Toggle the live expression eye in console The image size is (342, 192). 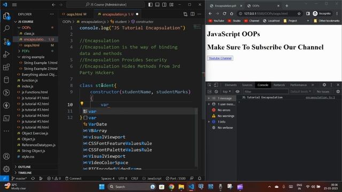pyautogui.click(x=237, y=92)
